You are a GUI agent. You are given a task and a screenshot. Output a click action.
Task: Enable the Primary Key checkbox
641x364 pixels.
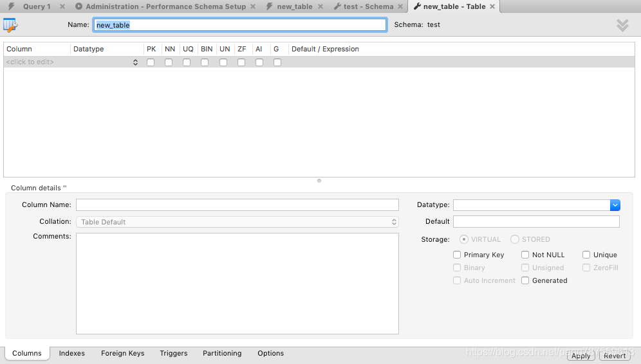[457, 255]
